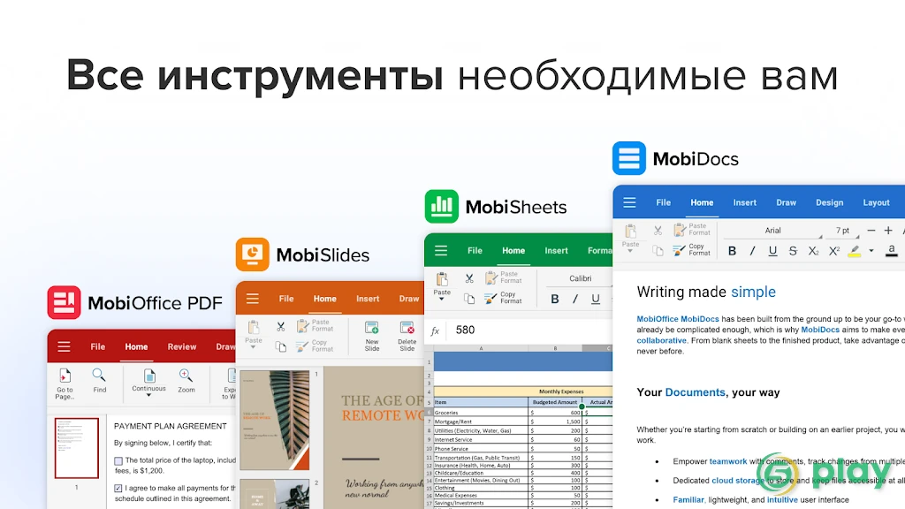Click font color A in MobiDocs

coord(892,251)
